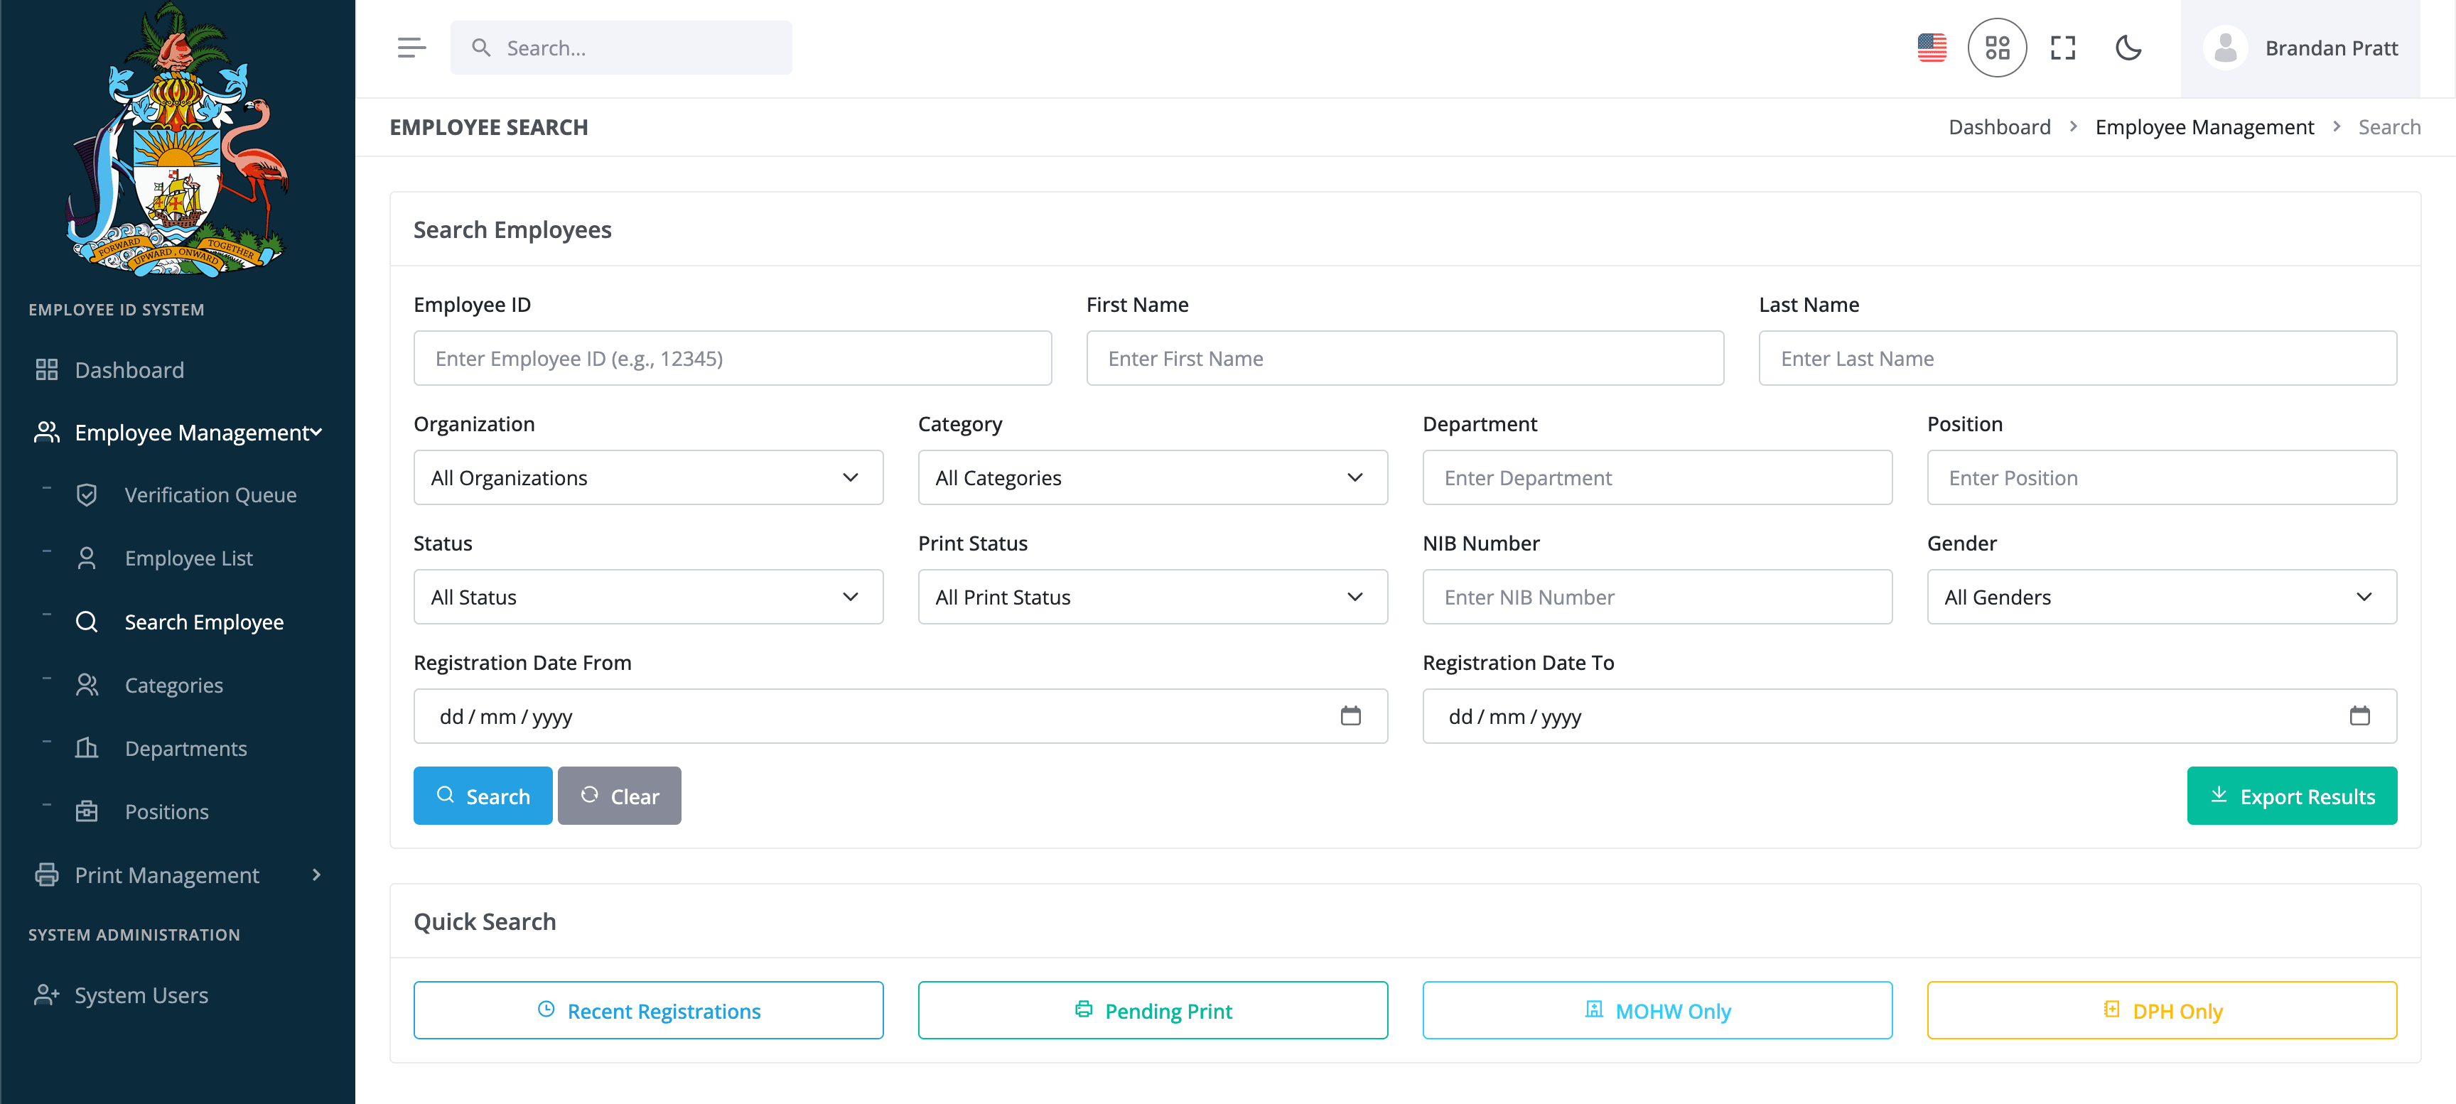
Task: Open Print Management printer icon
Action: point(47,875)
